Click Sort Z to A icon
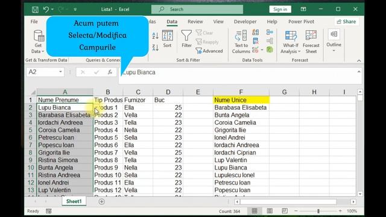386x217 pixels. pos(156,47)
